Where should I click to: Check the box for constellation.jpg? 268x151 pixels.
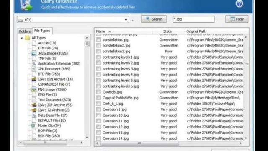tap(98, 40)
